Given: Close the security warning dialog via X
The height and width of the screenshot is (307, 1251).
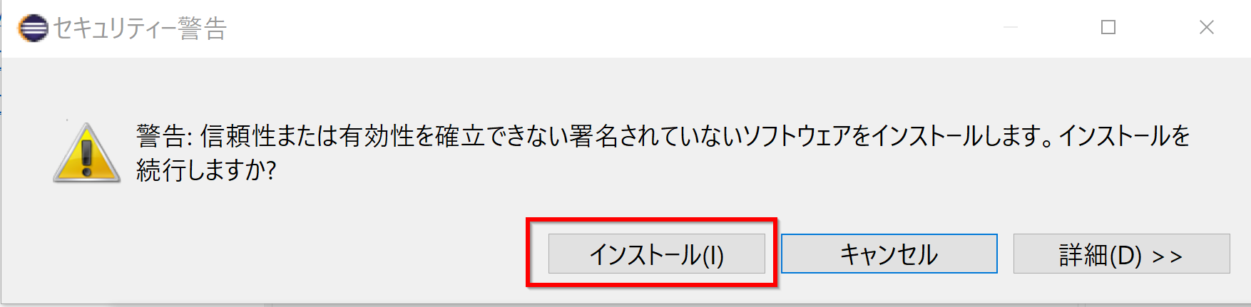Looking at the screenshot, I should [x=1207, y=27].
